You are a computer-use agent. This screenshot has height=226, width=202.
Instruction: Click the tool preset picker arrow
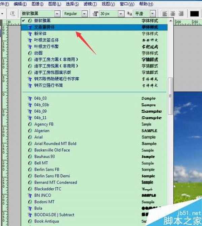(2, 14)
